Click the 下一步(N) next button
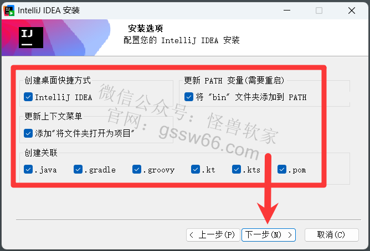Image resolution: width=370 pixels, height=251 pixels. pyautogui.click(x=269, y=235)
